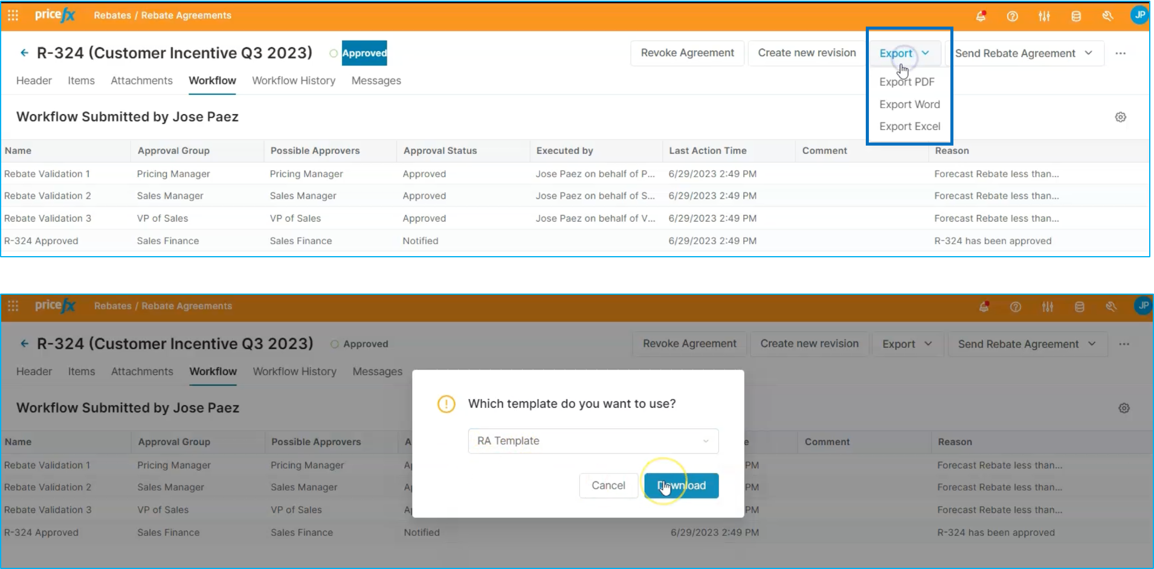Select Rebate Validation 3 row in top table
The height and width of the screenshot is (569, 1154).
tap(575, 218)
